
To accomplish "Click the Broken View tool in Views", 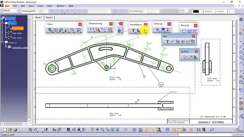I will tap(72, 30).
